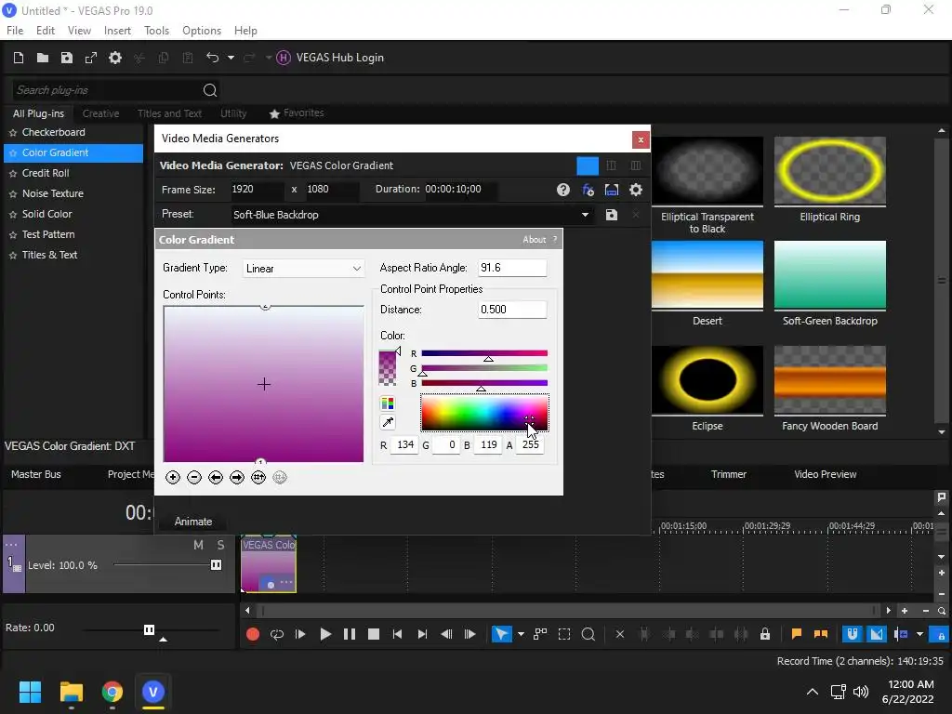This screenshot has height=714, width=952.
Task: Pause playback in transport bar
Action: point(350,635)
